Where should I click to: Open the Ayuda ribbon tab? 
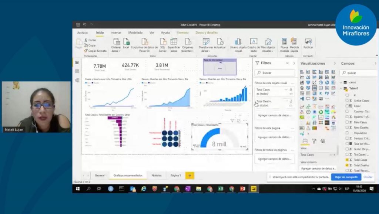tap(165, 33)
